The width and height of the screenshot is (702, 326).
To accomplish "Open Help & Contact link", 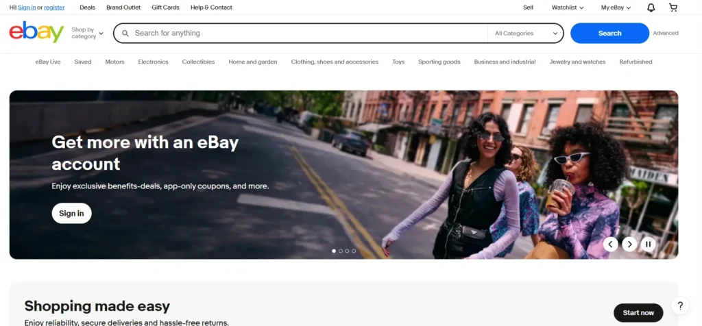I will pos(211,8).
